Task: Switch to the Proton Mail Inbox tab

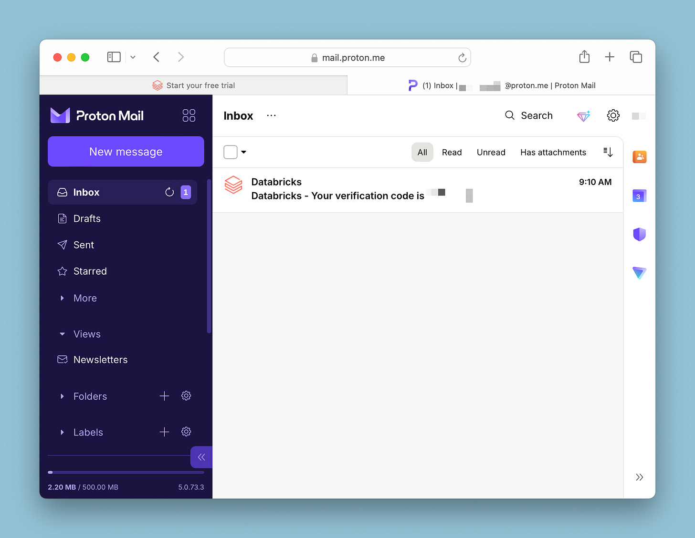Action: point(501,85)
